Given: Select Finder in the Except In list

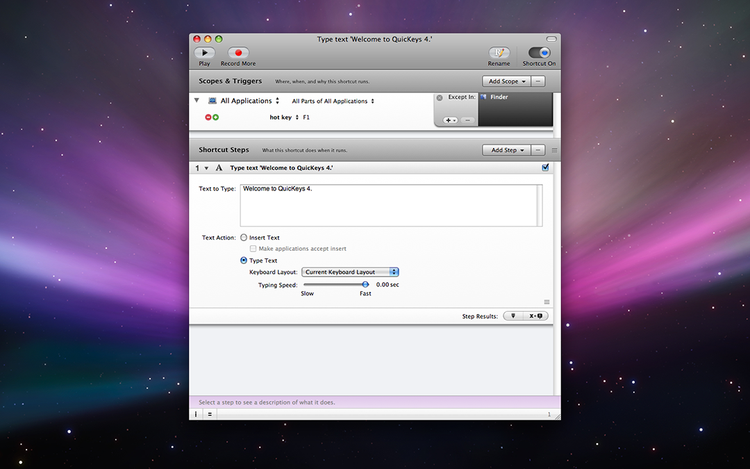Looking at the screenshot, I should coord(515,97).
